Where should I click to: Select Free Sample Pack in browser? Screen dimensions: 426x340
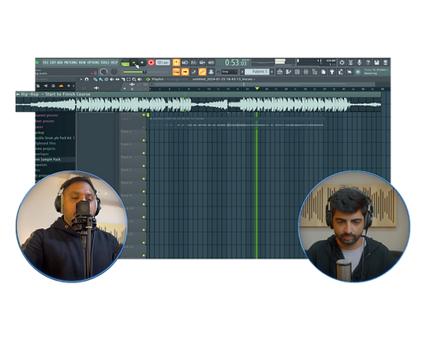48,159
